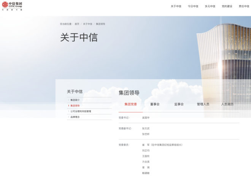This screenshot has height=176, width=251.
Task: Click 集团领导 in the breadcrumb path
Action: (x=100, y=24)
